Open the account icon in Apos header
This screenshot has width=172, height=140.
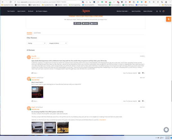pyautogui.click(x=157, y=11)
